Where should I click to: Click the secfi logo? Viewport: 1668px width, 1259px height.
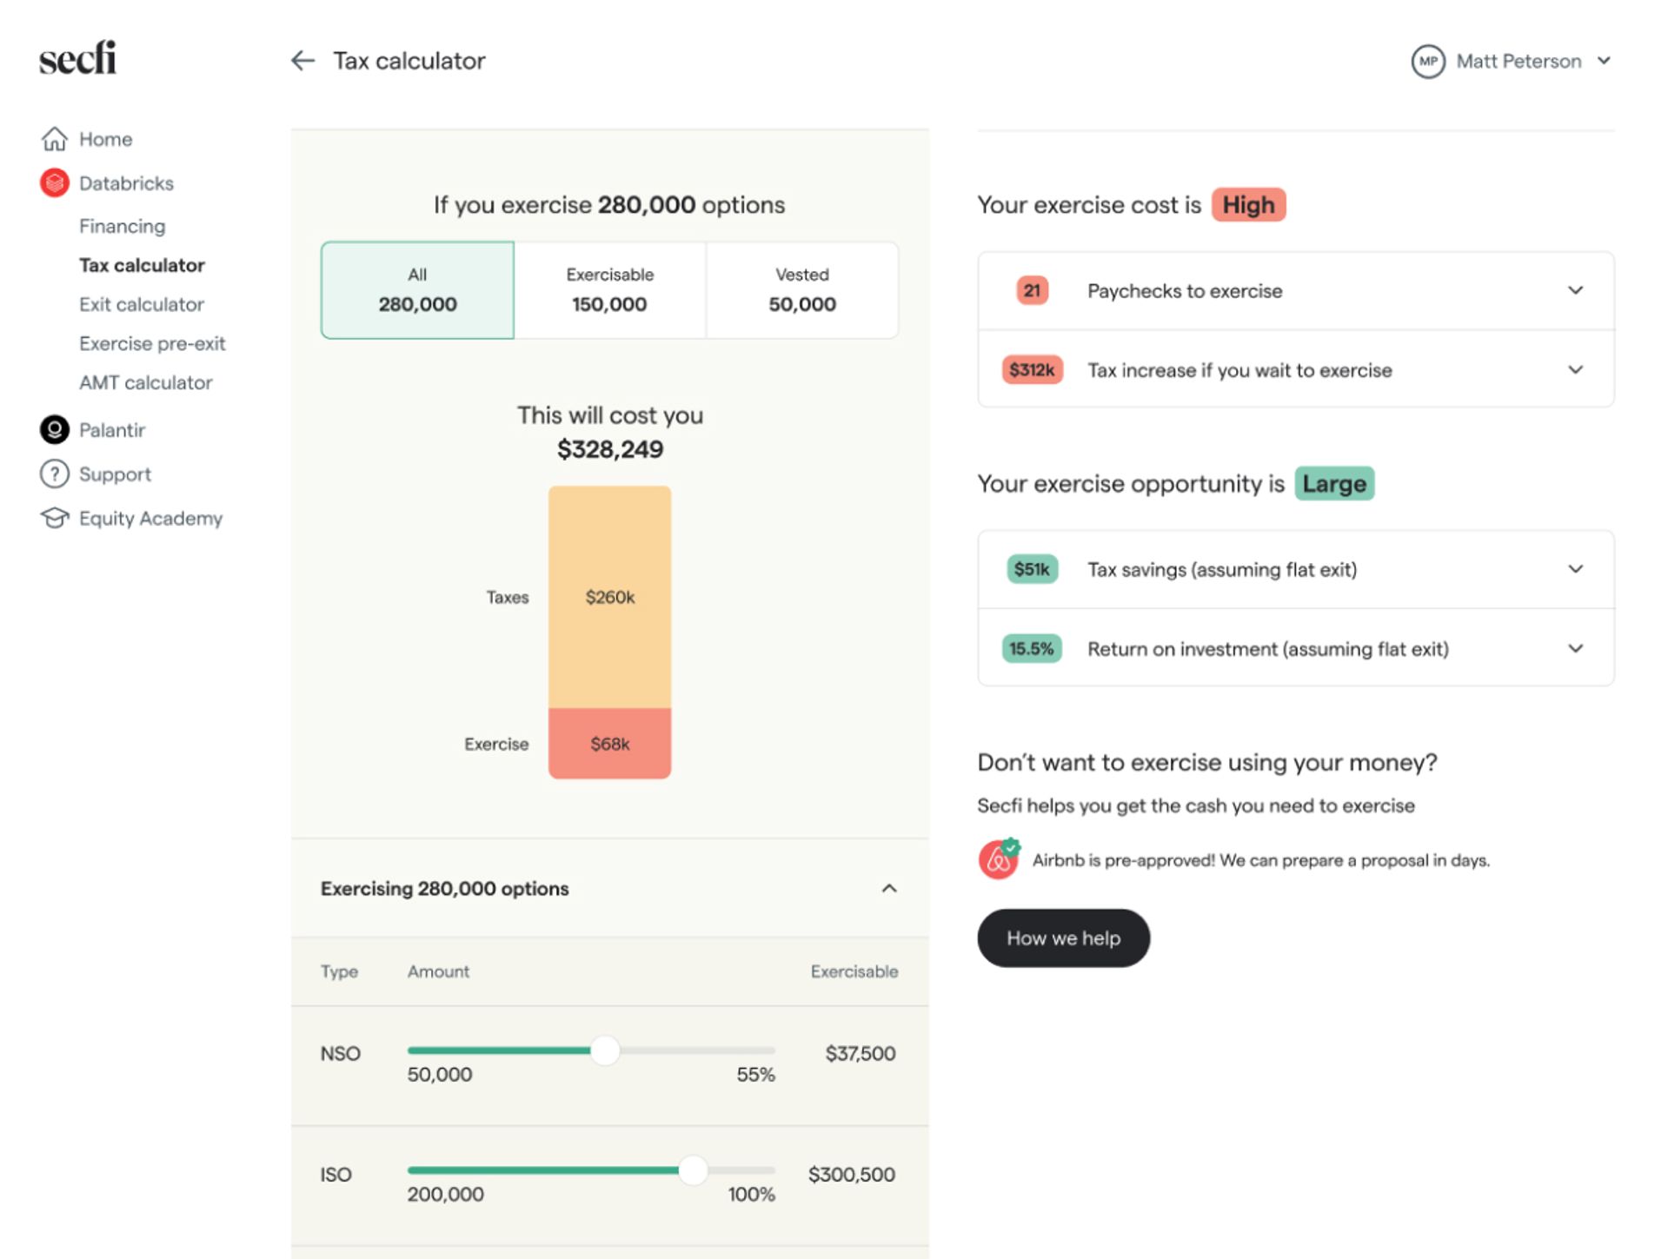tap(77, 58)
